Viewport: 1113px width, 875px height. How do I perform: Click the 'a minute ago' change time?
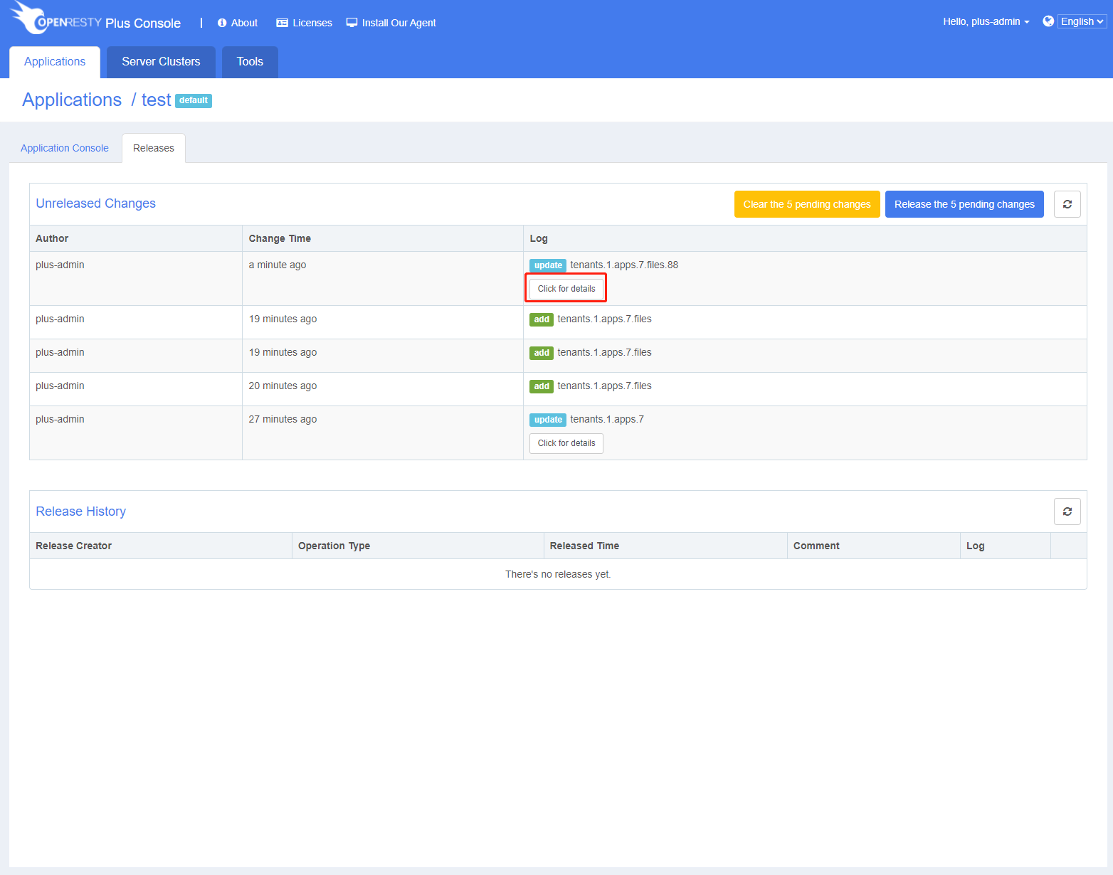[278, 265]
